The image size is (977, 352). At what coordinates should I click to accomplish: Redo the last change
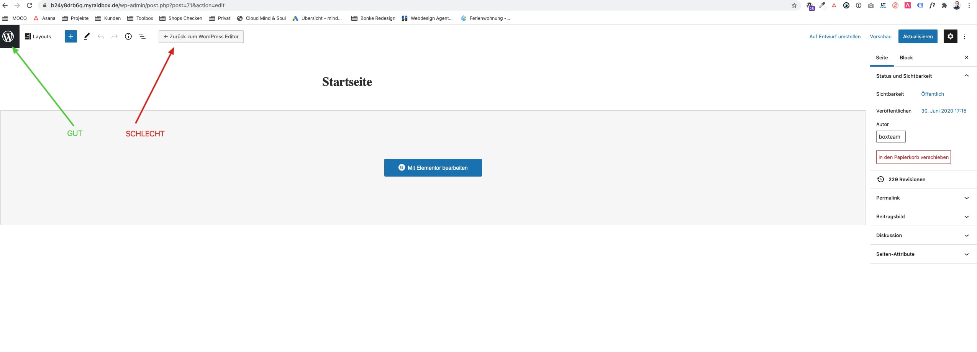(114, 36)
